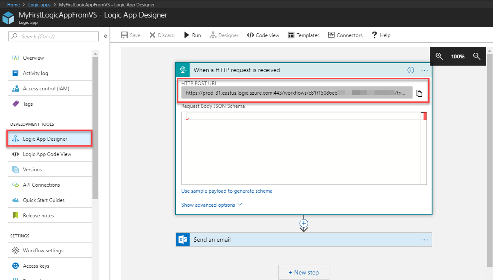Open the Templates gallery

pyautogui.click(x=303, y=35)
